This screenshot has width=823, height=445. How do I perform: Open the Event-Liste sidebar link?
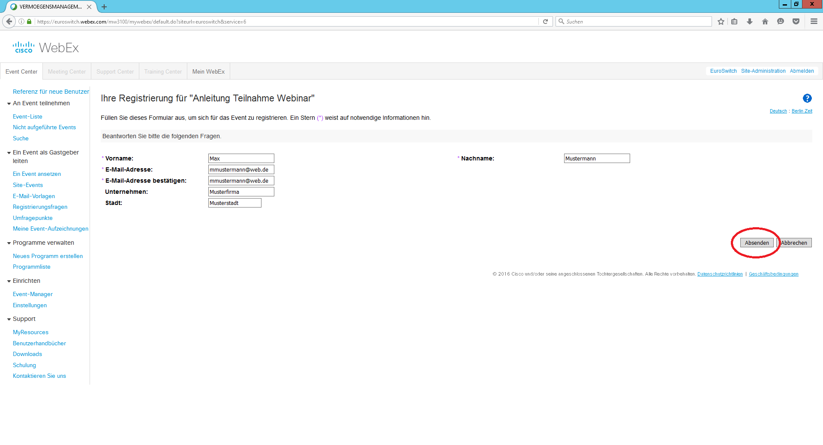[27, 116]
